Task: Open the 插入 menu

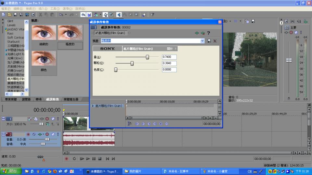Action: point(43,8)
